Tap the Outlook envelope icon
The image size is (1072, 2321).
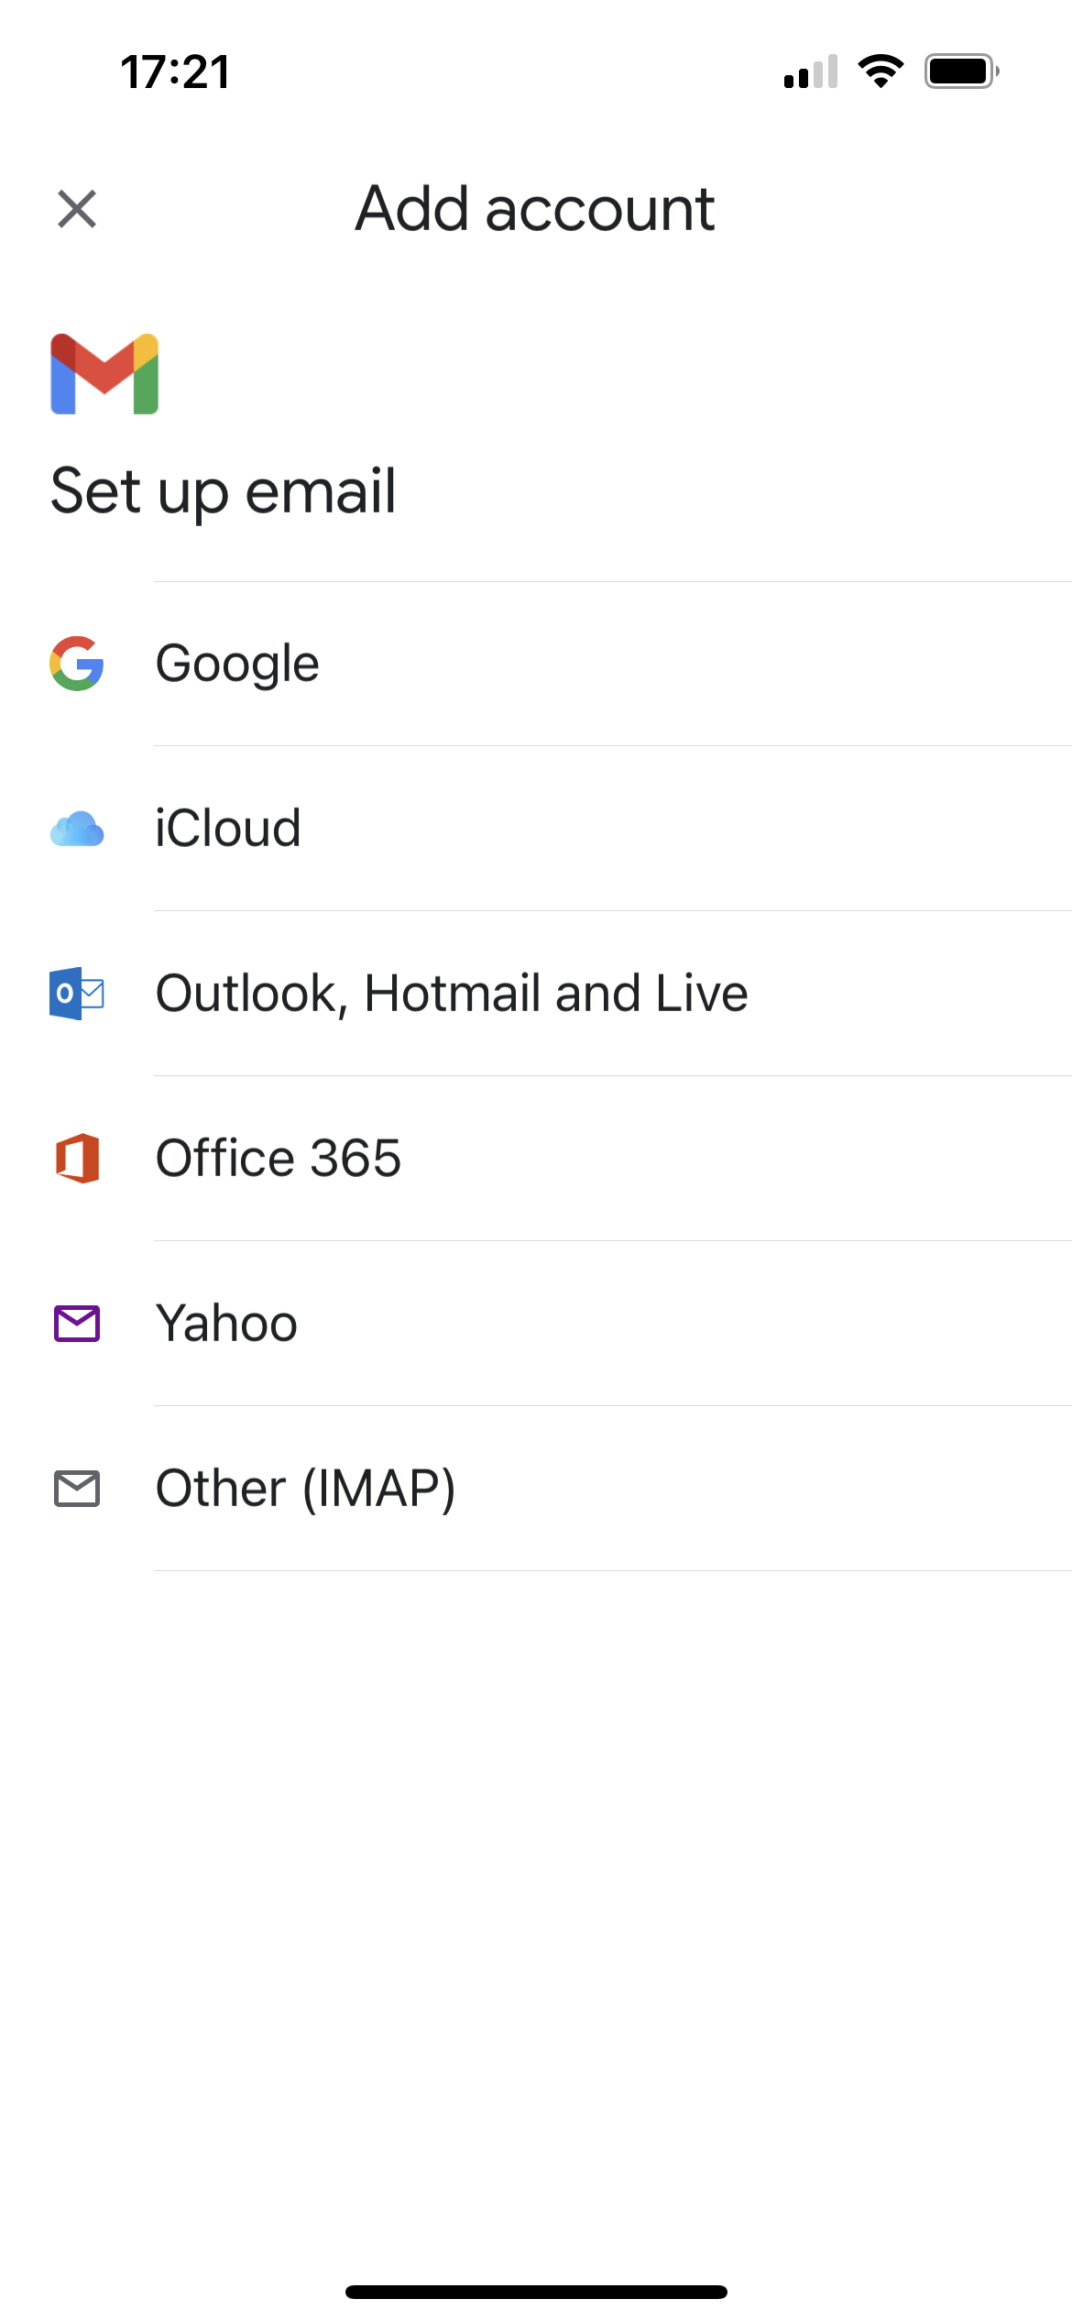coord(77,993)
